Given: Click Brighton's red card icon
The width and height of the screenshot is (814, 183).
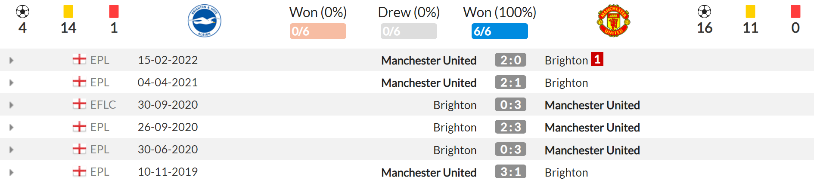Looking at the screenshot, I should pos(114,11).
